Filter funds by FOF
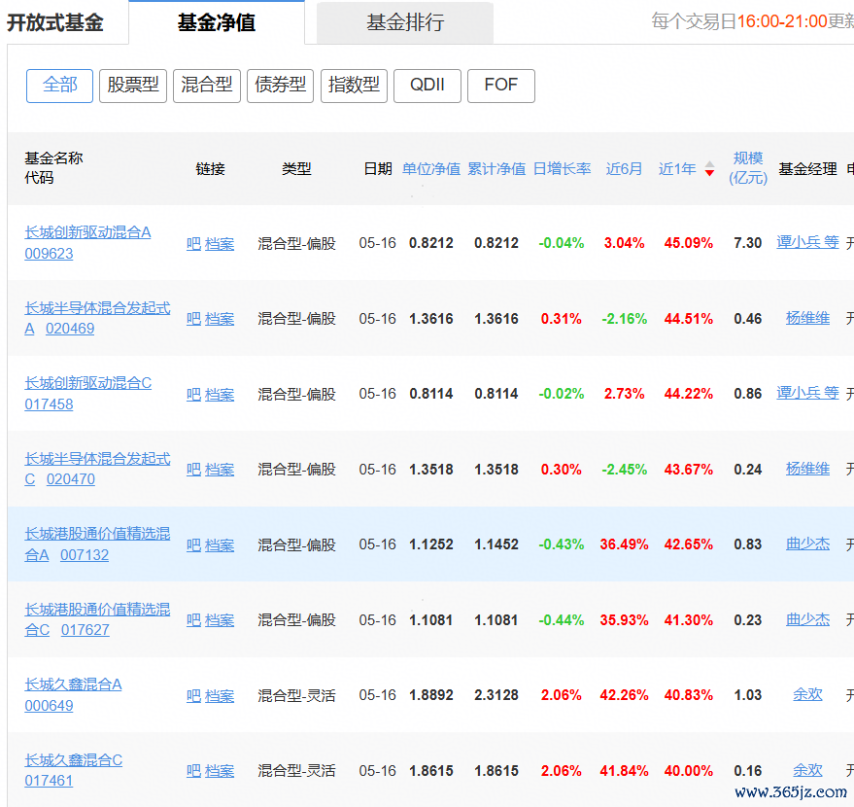 [501, 86]
